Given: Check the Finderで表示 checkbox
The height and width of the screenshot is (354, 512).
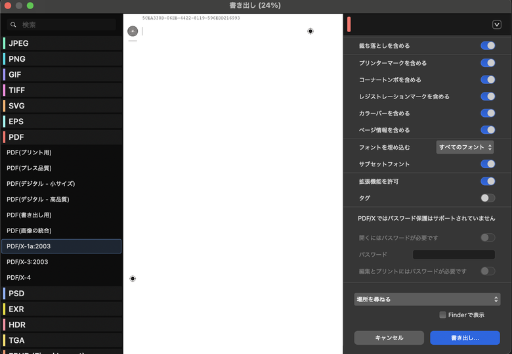Looking at the screenshot, I should pos(442,315).
